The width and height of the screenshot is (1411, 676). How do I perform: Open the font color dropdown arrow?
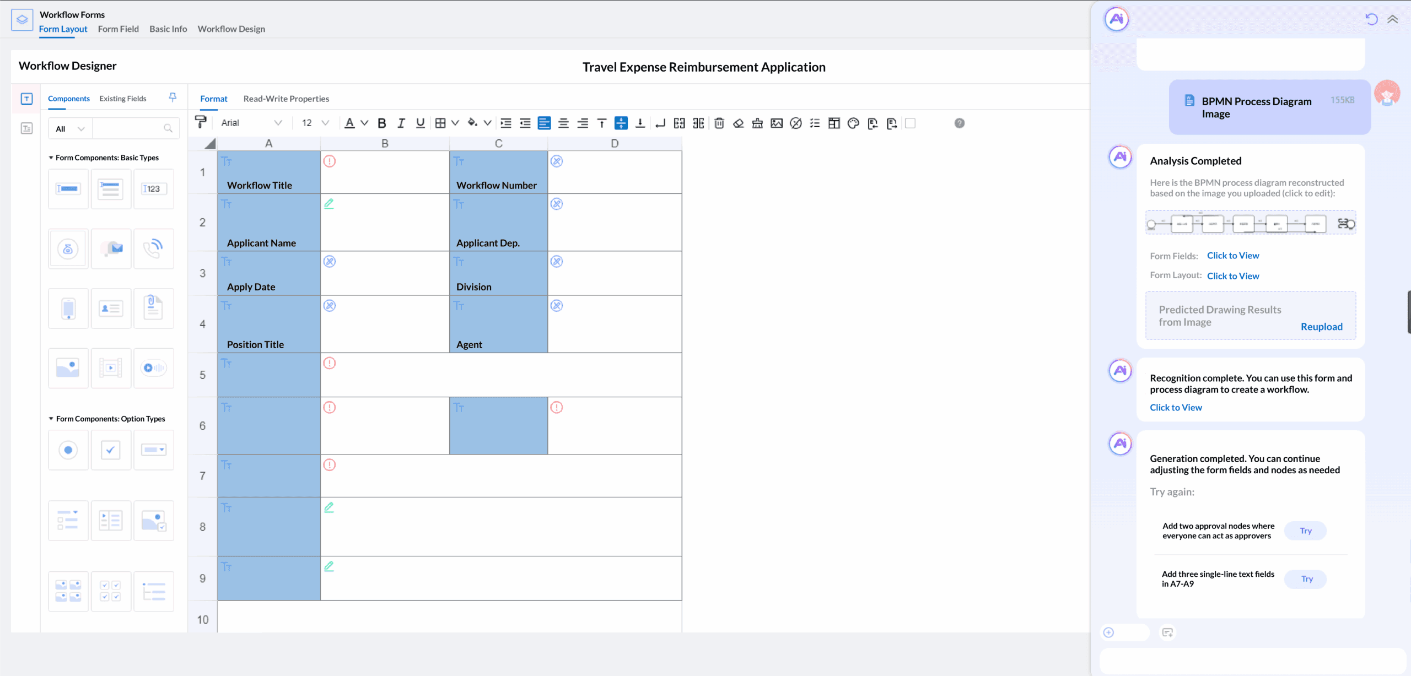[364, 123]
